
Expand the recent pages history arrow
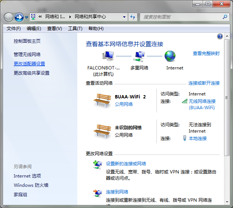pyautogui.click(x=26, y=17)
